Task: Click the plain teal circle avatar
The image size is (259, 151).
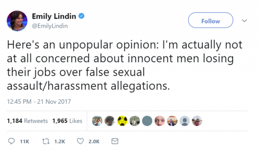Action: pyautogui.click(x=147, y=121)
